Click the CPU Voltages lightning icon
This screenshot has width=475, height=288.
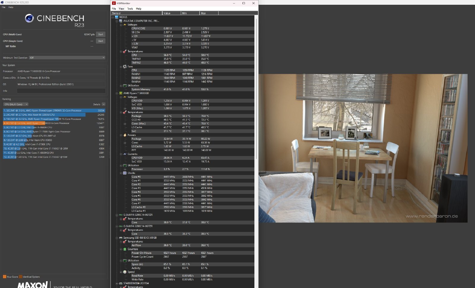click(125, 97)
